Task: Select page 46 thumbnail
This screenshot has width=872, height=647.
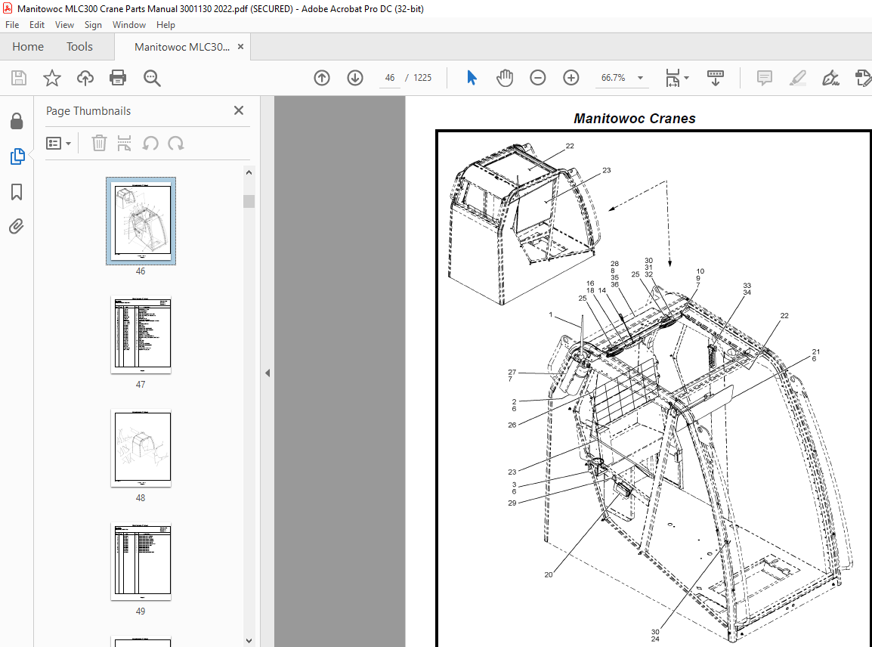Action: pos(141,221)
